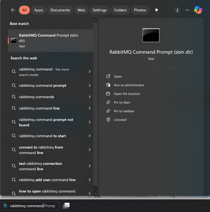Viewport: 210px width, 212px height.
Task: Click the RabbitMQ Command Prompt app icon in best match
Action: (x=14, y=41)
